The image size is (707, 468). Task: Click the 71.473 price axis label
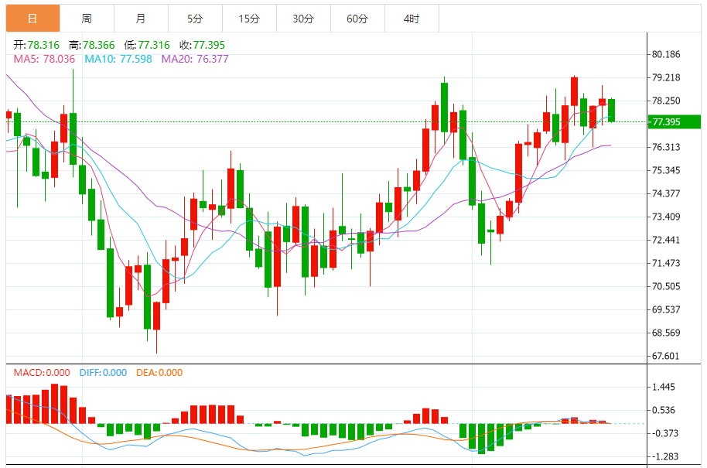click(x=666, y=263)
